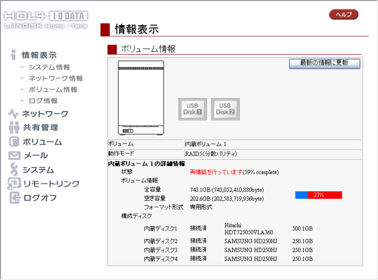
Task: Open the ネットワーク menu label
Action: click(45, 114)
